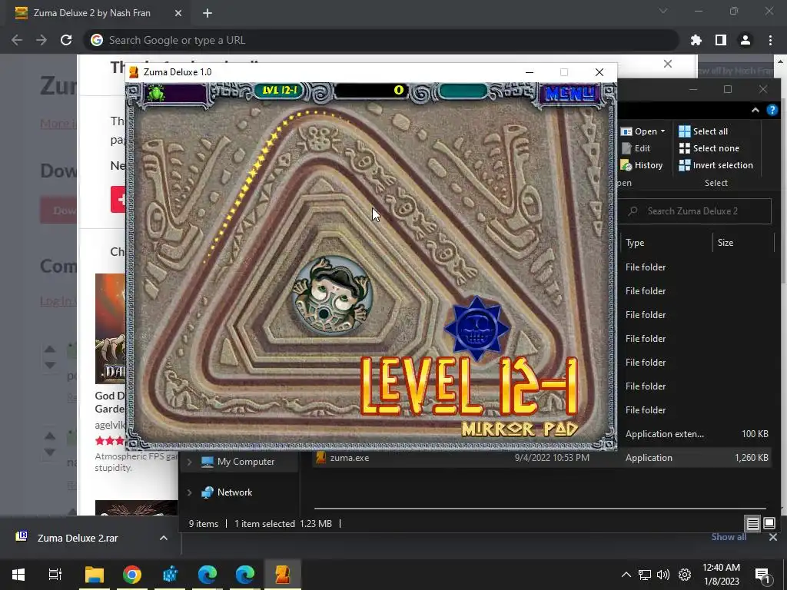Open Google Chrome from taskbar
This screenshot has height=590, width=787.
[x=132, y=575]
